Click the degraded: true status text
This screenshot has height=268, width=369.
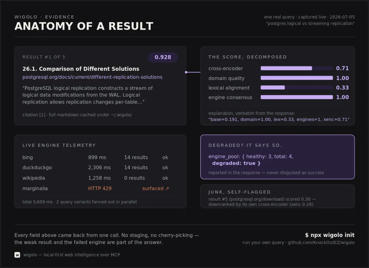point(236,163)
